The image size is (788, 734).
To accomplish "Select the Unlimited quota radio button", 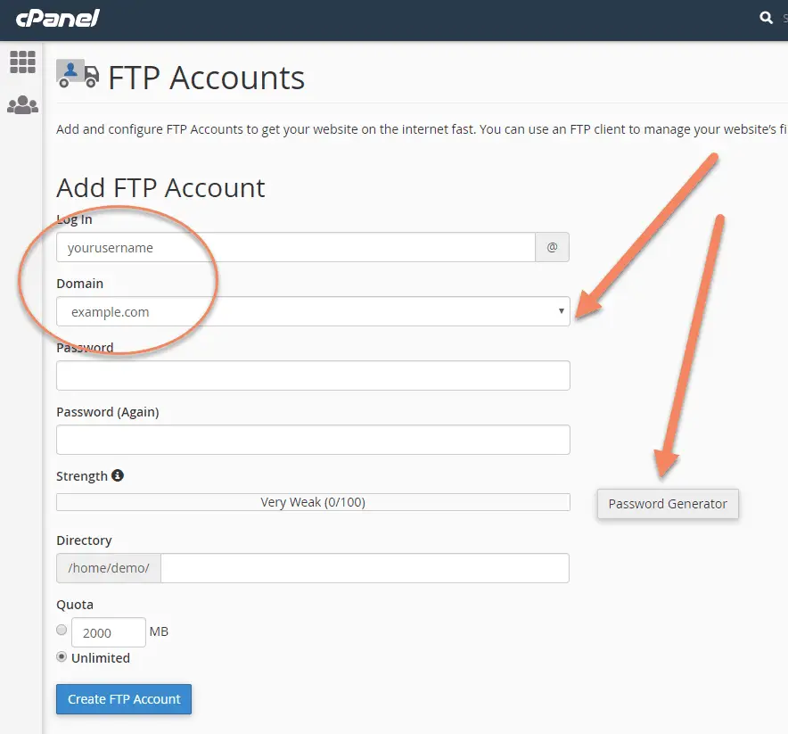I will click(x=62, y=656).
